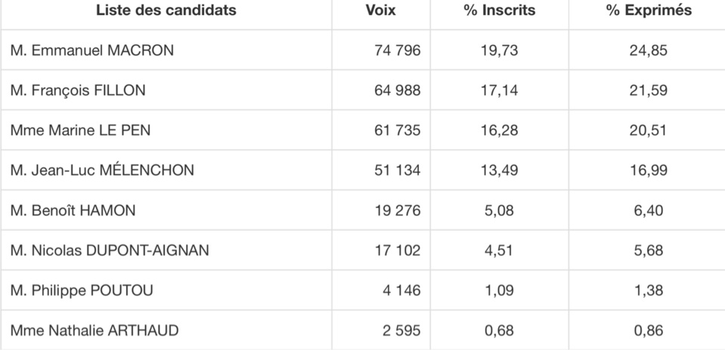Click the Voix column header
The width and height of the screenshot is (725, 350).
coord(380,11)
